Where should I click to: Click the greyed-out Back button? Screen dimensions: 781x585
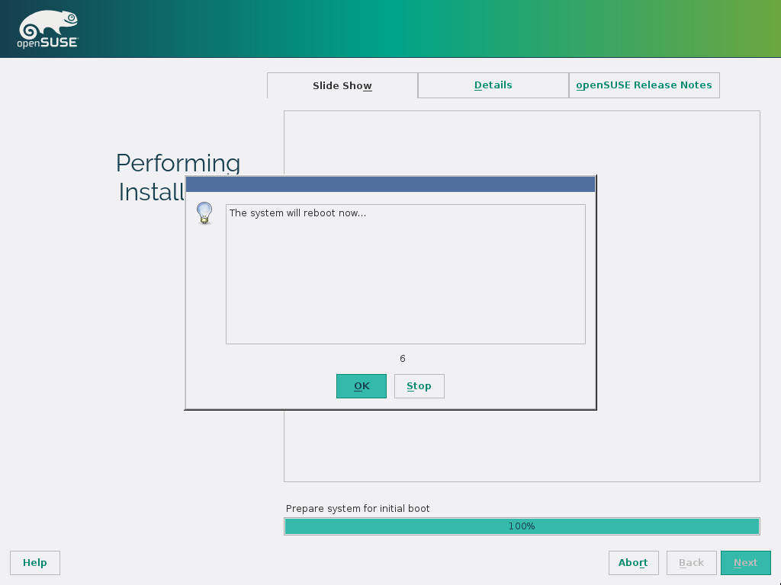pos(691,563)
